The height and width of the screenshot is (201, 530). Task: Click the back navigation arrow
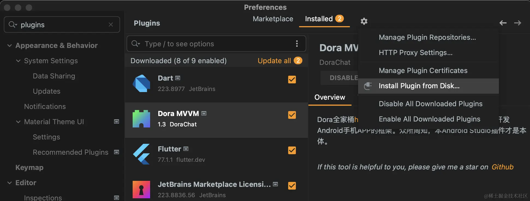(x=503, y=23)
